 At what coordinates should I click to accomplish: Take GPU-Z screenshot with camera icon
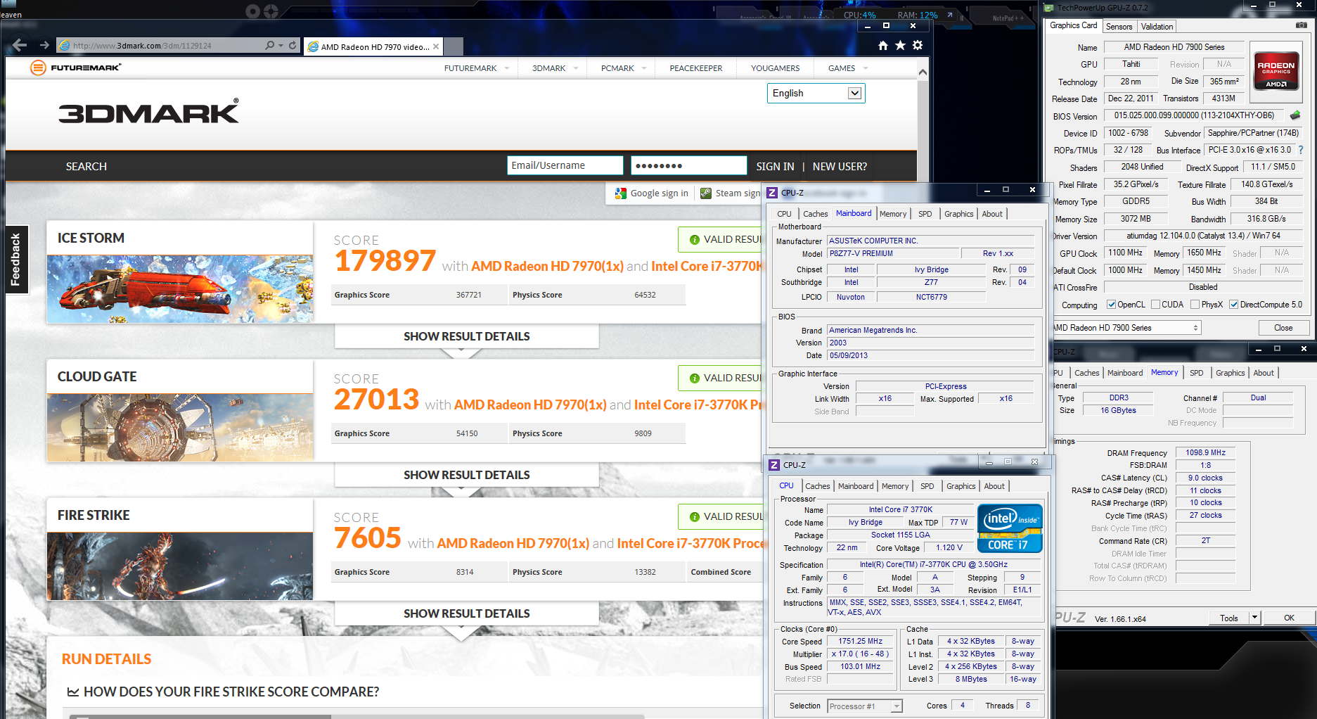coord(1302,25)
